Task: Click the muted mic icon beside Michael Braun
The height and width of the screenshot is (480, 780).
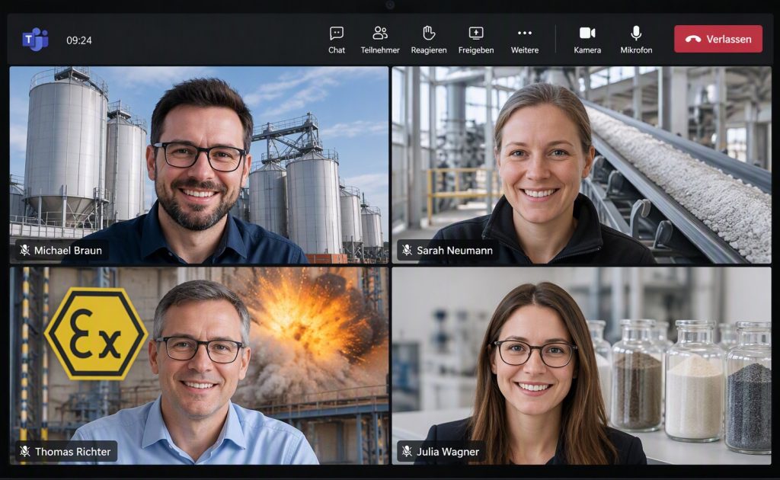Action: [24, 250]
